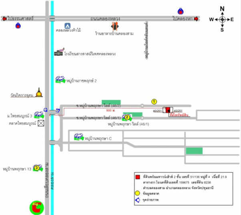Click the ซ.หมู่บ้านพฤกษา วิลล์ (46/2) road label
Screen dimensions: 241x215
tap(98, 106)
